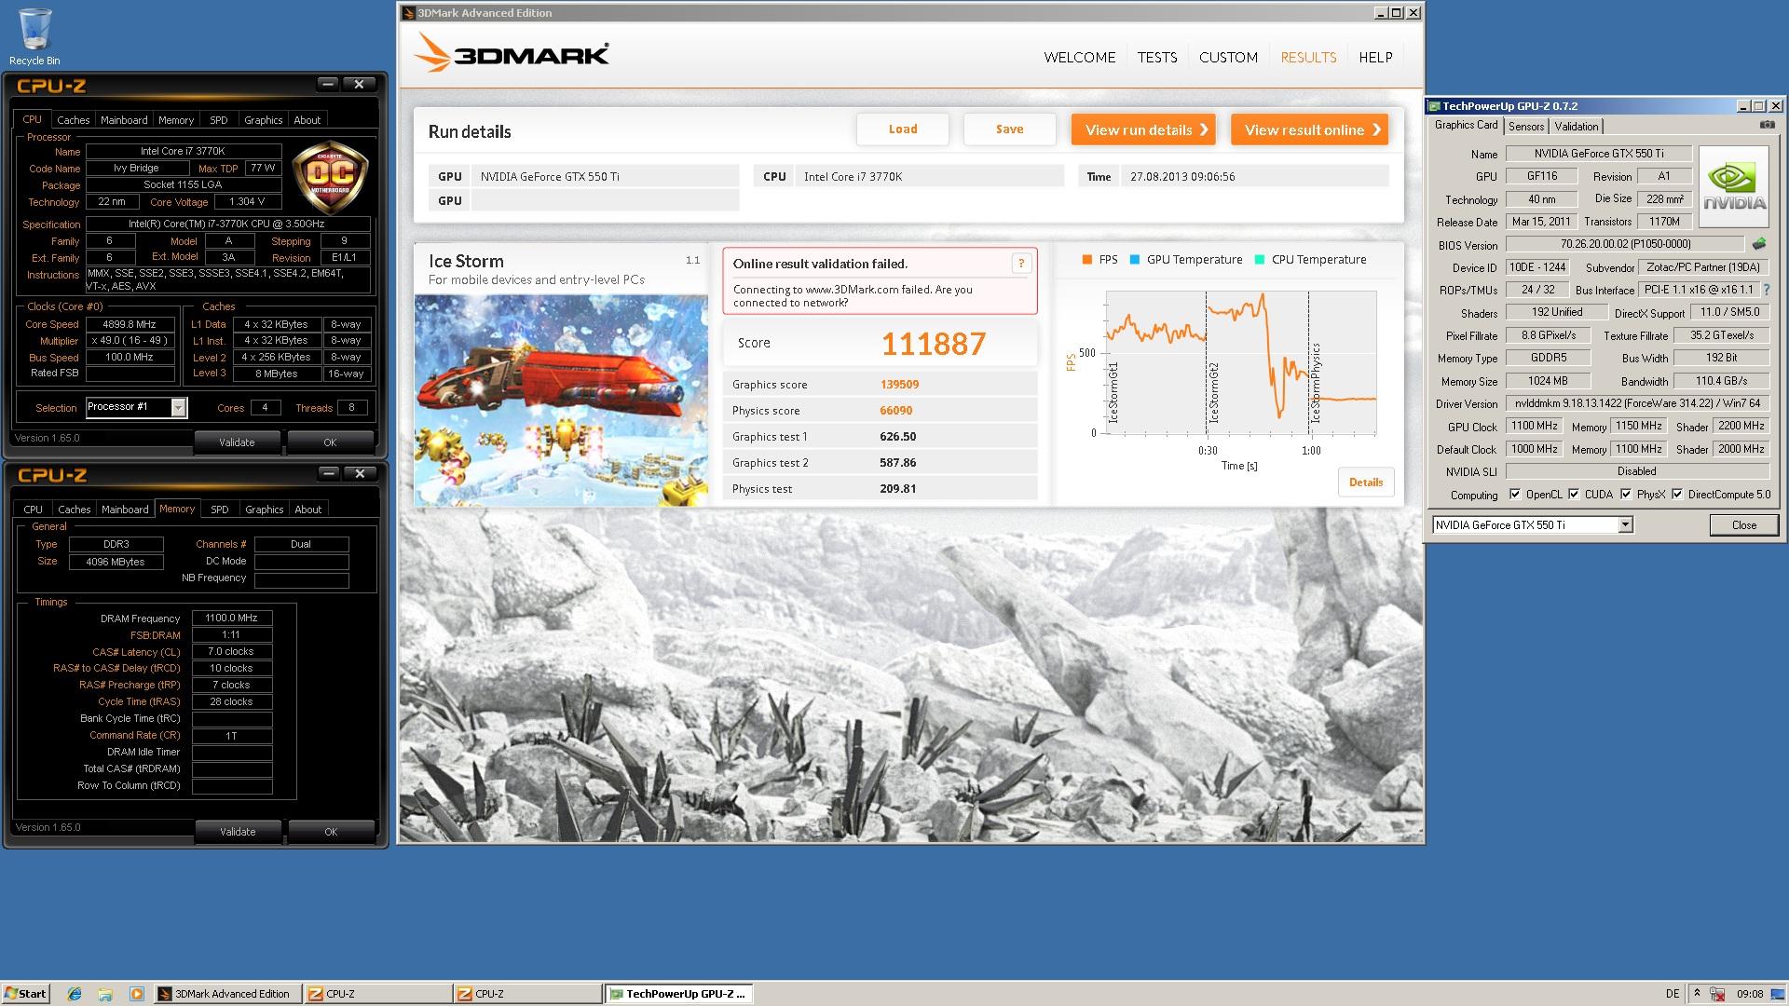Open About tab in bottom CPU-Z window
Screen dimensions: 1789x1006
[307, 510]
